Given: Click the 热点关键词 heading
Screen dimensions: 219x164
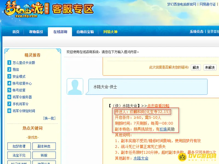Looking at the screenshot, I should pyautogui.click(x=33, y=128).
